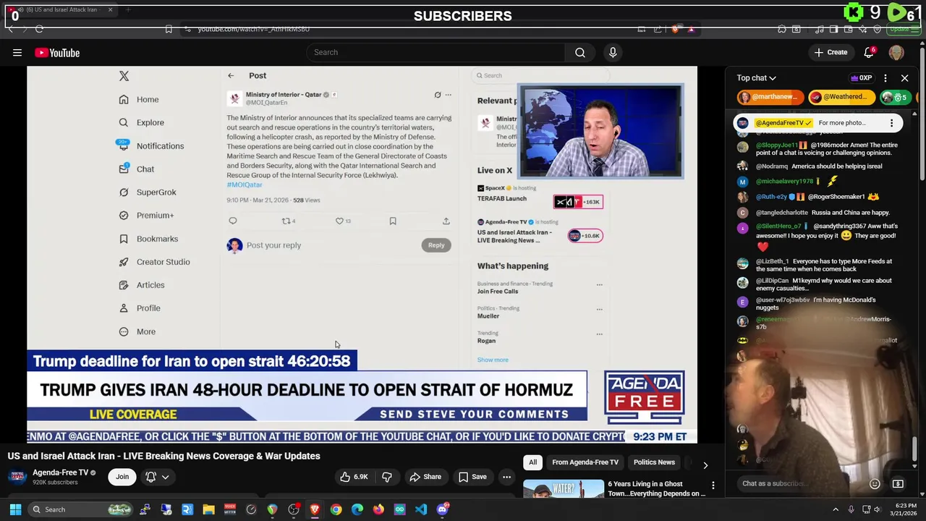Bookmark this page in address bar
This screenshot has width=926, height=521.
pyautogui.click(x=169, y=29)
